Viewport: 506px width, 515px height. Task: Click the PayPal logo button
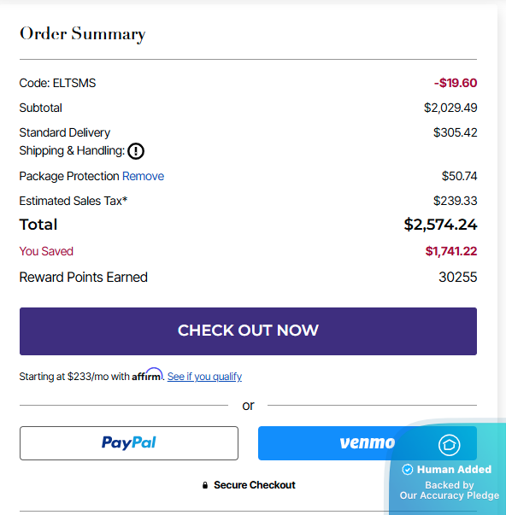tap(129, 443)
